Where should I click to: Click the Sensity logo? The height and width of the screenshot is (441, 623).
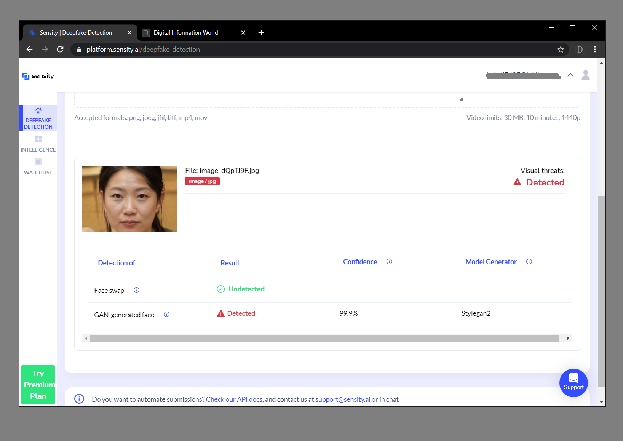point(38,76)
